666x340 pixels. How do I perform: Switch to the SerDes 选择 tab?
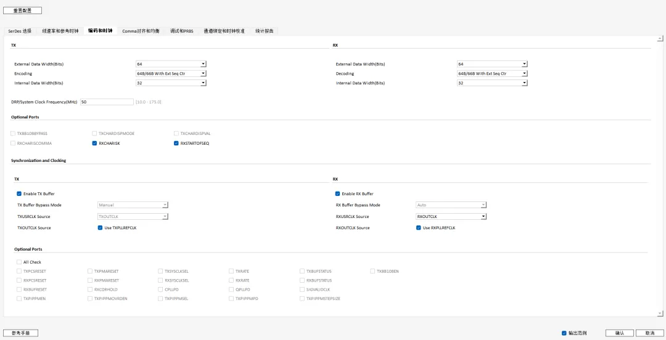20,31
